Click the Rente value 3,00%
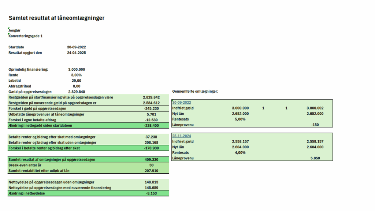375x211 pixels. [77, 75]
